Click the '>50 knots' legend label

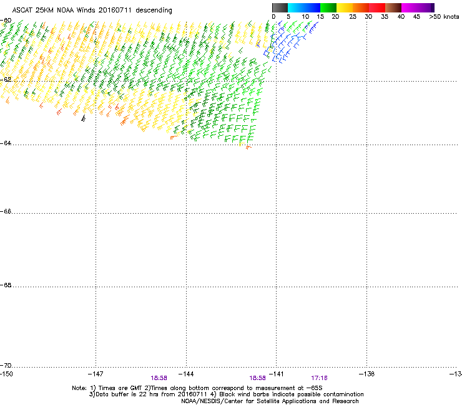pos(444,17)
